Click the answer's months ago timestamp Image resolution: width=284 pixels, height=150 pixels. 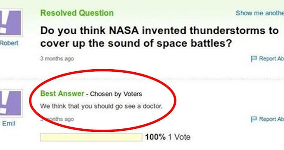pos(57,119)
